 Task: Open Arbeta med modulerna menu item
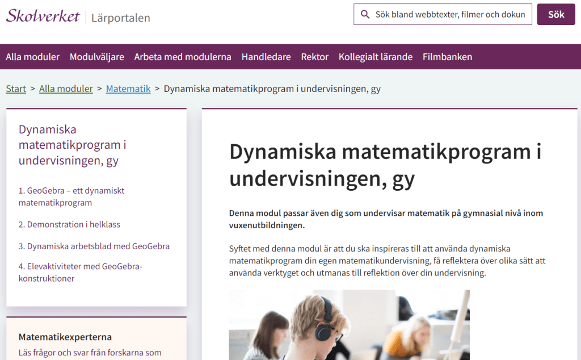click(182, 57)
